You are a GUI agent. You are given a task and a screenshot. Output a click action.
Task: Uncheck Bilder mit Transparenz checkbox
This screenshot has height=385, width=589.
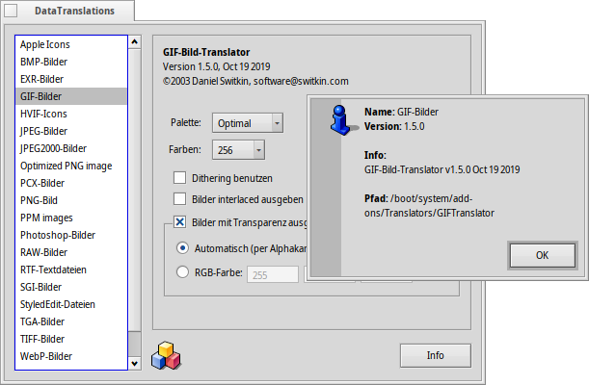point(179,223)
